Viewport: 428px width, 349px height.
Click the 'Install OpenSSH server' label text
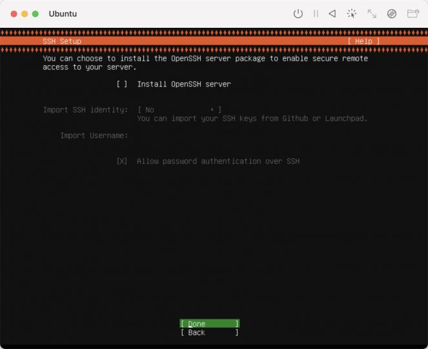click(184, 84)
